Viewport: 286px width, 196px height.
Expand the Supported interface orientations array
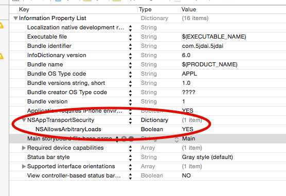click(24, 166)
